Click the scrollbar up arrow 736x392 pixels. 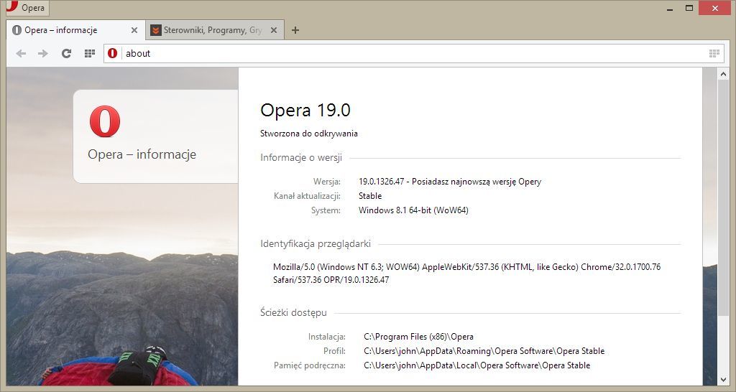click(x=723, y=74)
